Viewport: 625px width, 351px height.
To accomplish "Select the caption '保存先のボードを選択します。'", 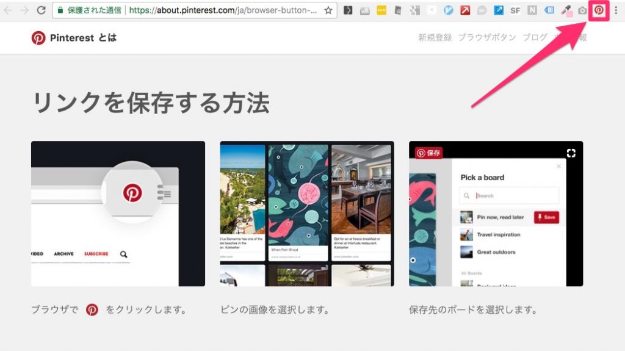I will [x=473, y=309].
